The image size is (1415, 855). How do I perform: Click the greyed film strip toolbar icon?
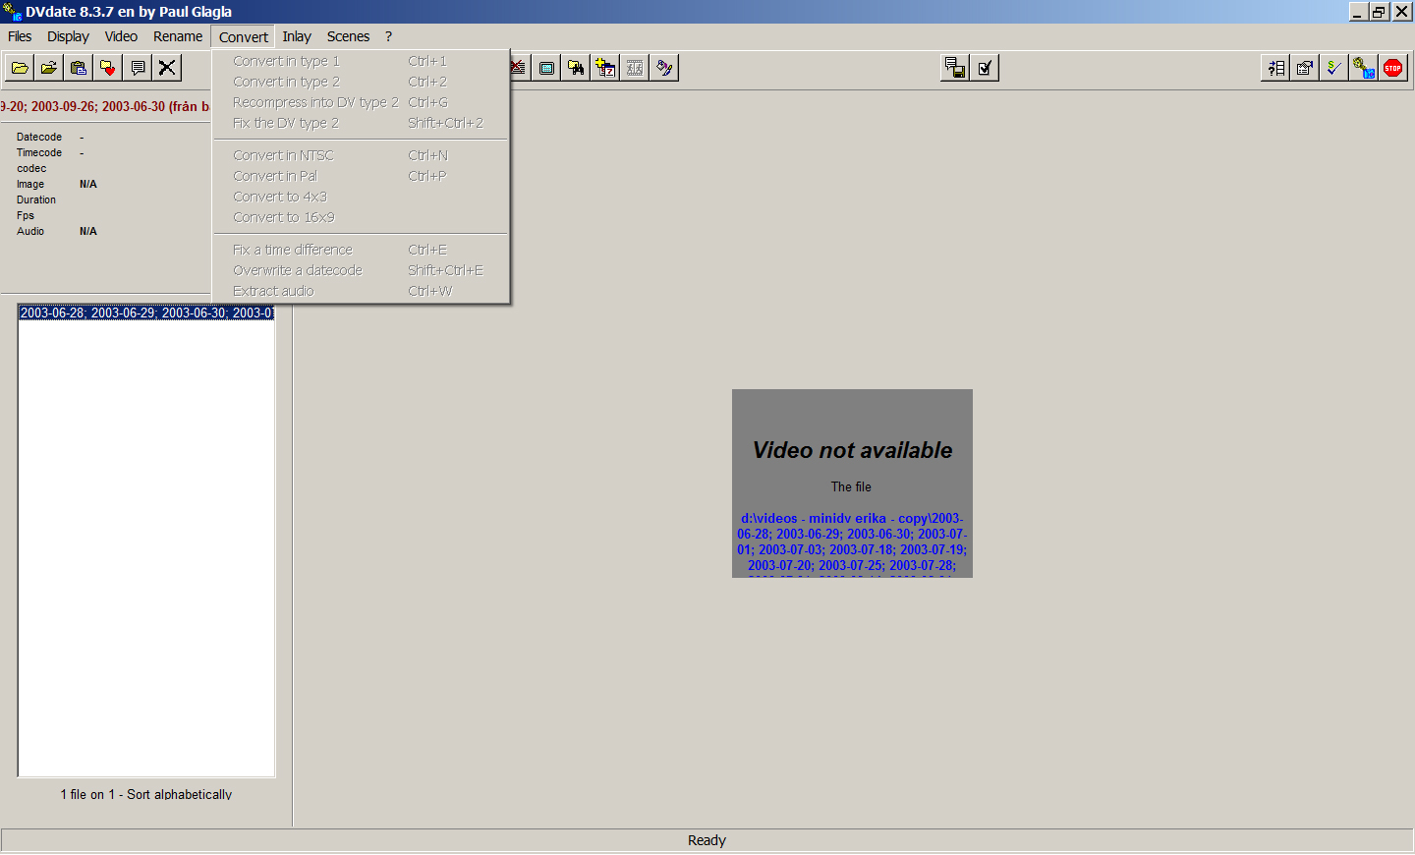tap(635, 68)
